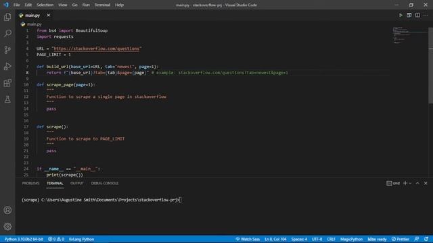Switch to the Debug Console tab
The width and height of the screenshot is (433, 243).
click(x=105, y=183)
